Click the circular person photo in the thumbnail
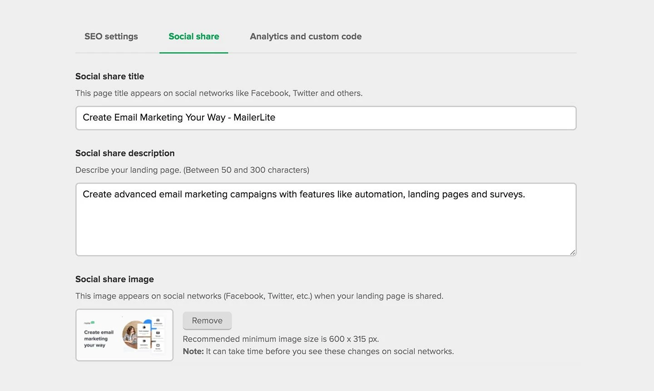Screen dimensions: 654x391 132,334
